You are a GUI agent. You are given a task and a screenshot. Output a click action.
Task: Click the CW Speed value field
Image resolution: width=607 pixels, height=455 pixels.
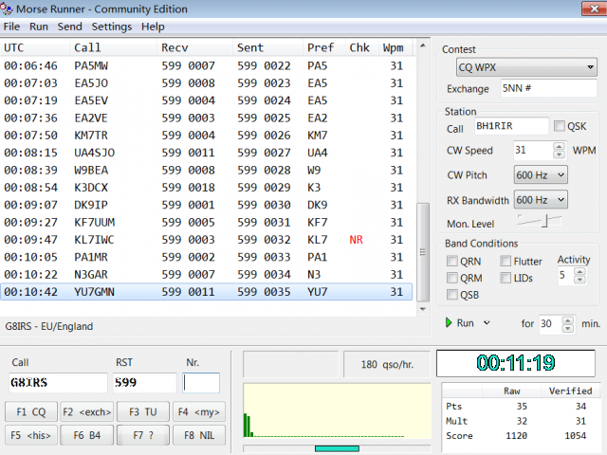click(x=533, y=150)
